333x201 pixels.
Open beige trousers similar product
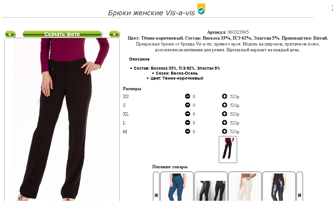(x=245, y=186)
